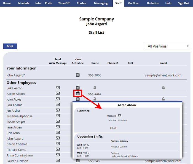The width and height of the screenshot is (193, 164).
Task: Message Jen Alpha via envelope icon
Action: click(58, 110)
